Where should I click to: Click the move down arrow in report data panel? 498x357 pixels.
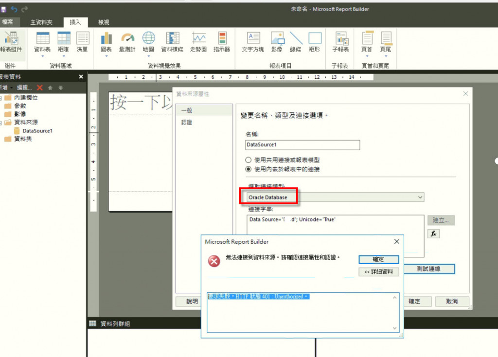click(61, 88)
